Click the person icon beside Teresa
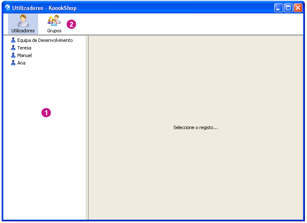The image size is (307, 223). [x=13, y=48]
